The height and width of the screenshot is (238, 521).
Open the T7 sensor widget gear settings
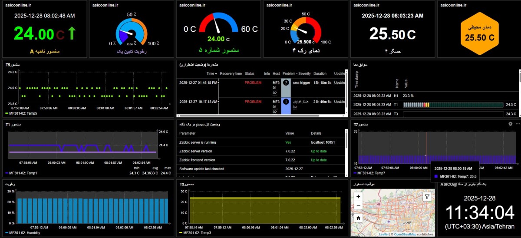click(x=511, y=124)
